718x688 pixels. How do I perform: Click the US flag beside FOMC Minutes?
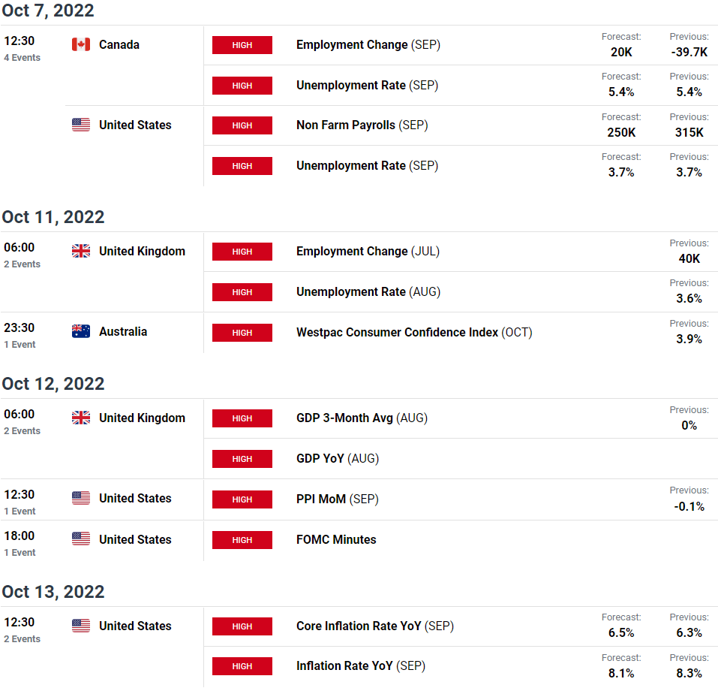click(81, 539)
